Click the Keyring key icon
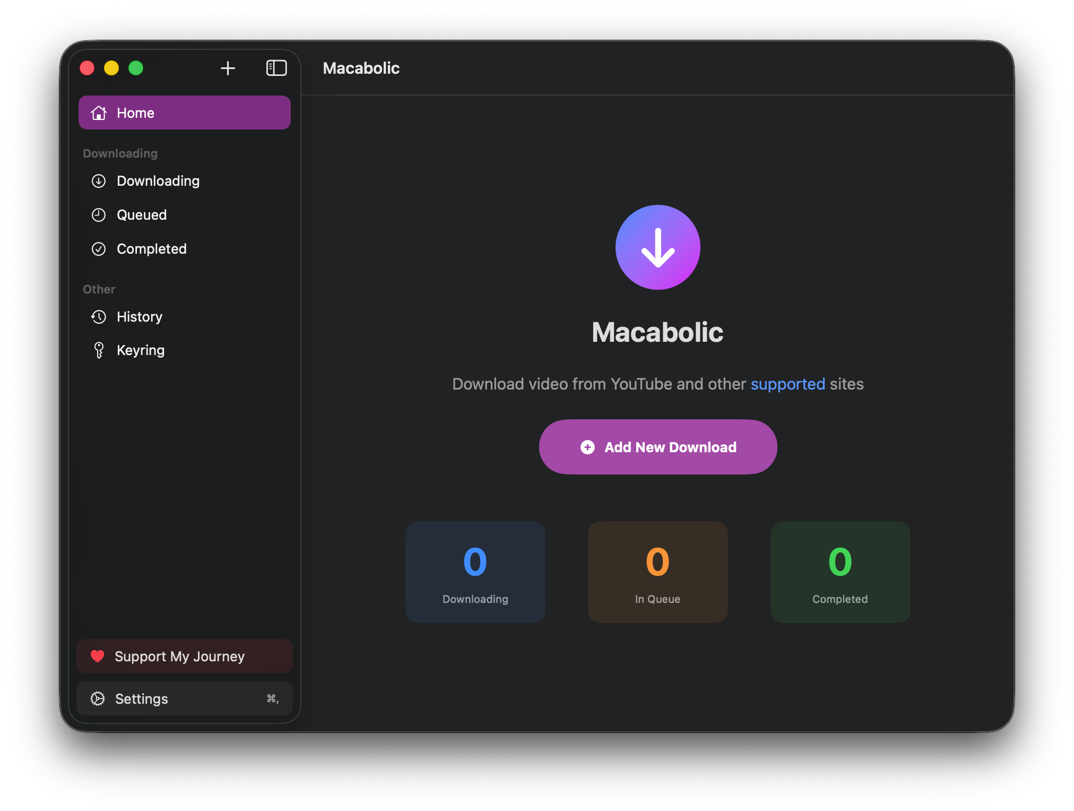1074x811 pixels. coord(99,350)
